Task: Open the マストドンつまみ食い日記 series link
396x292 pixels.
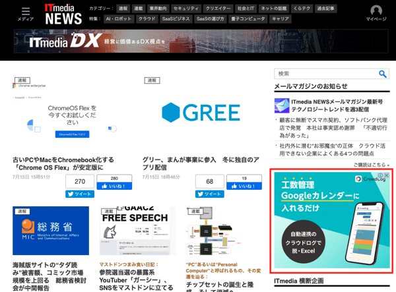Action: coord(129,264)
